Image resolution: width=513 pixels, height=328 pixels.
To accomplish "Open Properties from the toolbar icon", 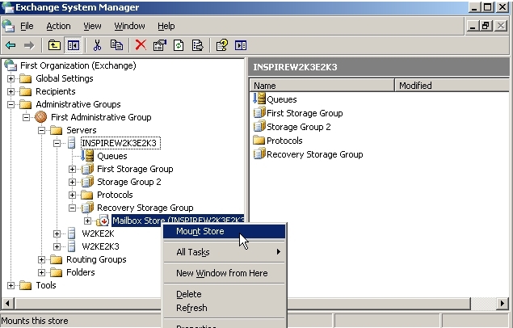I will [160, 45].
